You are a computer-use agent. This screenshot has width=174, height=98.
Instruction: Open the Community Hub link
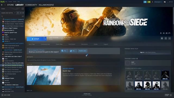[x=45, y=44]
